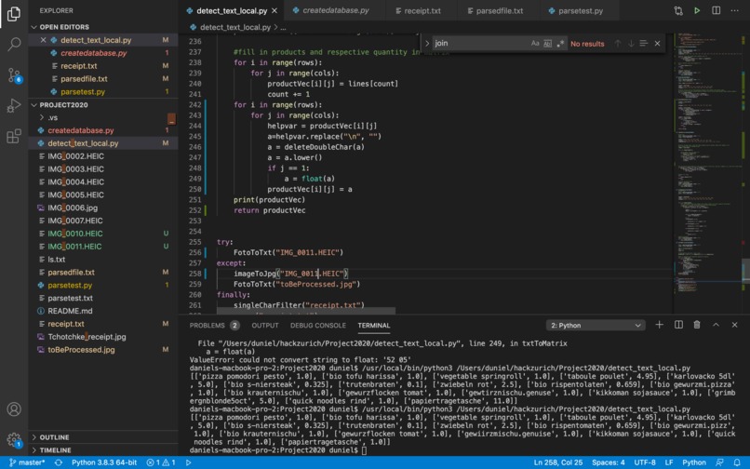Change encoding via UTF-8 status item

645,462
